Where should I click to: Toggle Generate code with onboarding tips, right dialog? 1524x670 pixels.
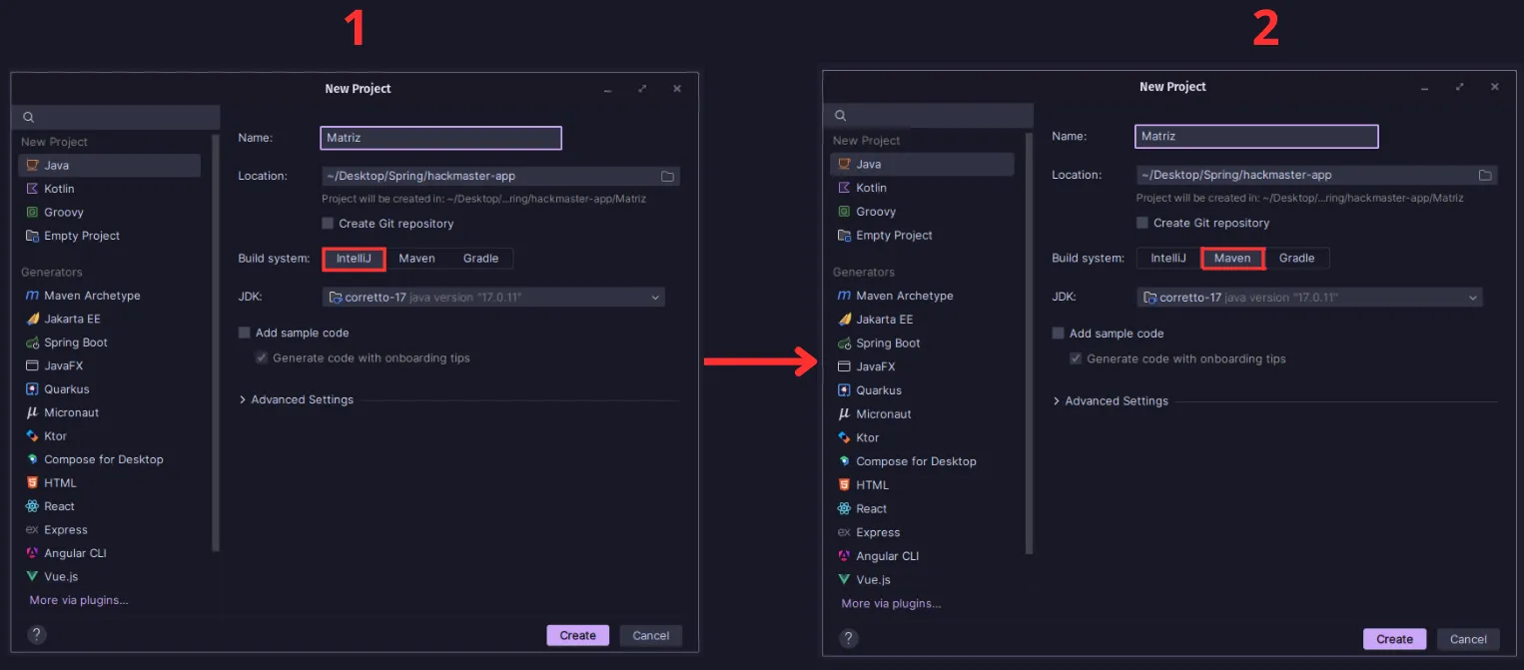click(1076, 358)
